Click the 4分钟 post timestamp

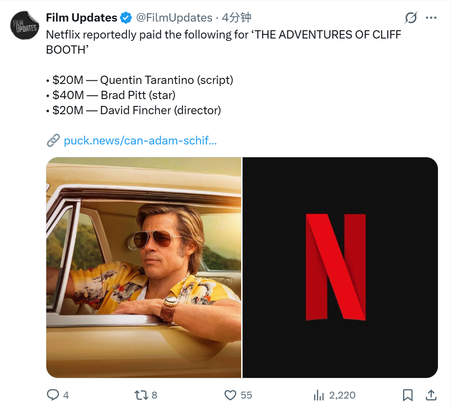(237, 18)
